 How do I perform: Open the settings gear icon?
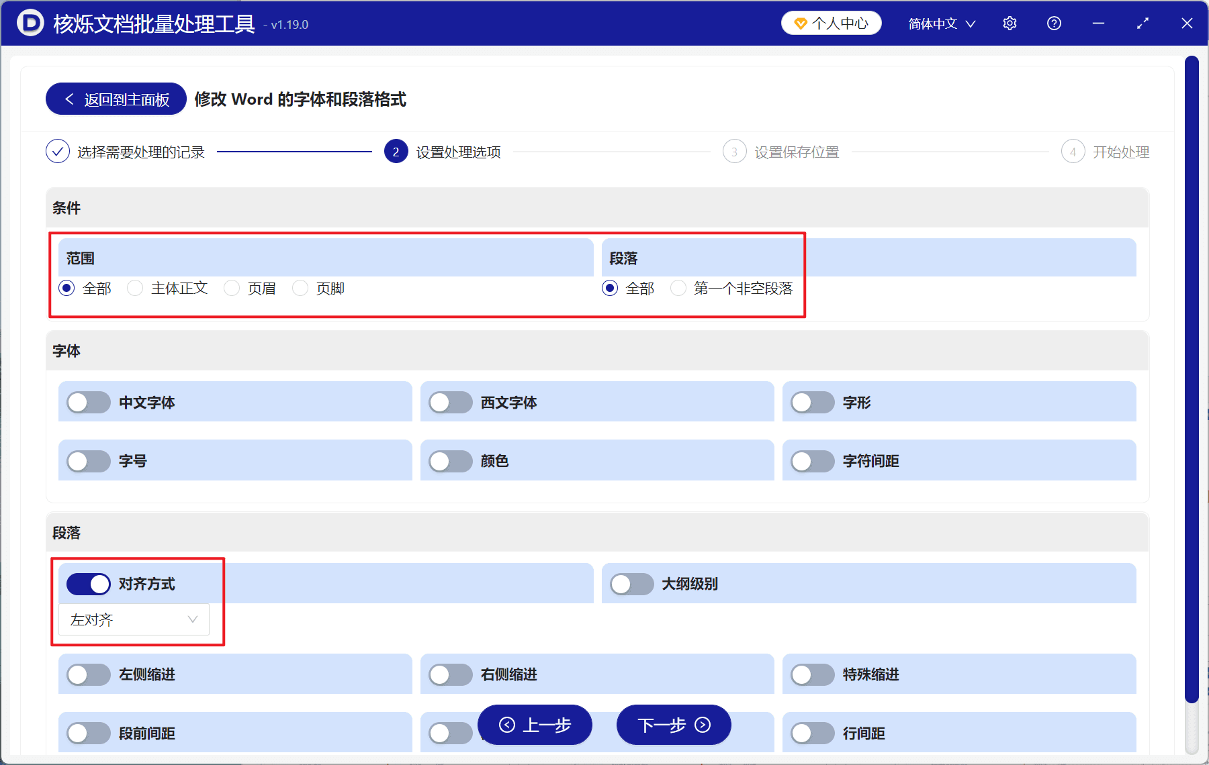pos(1010,23)
